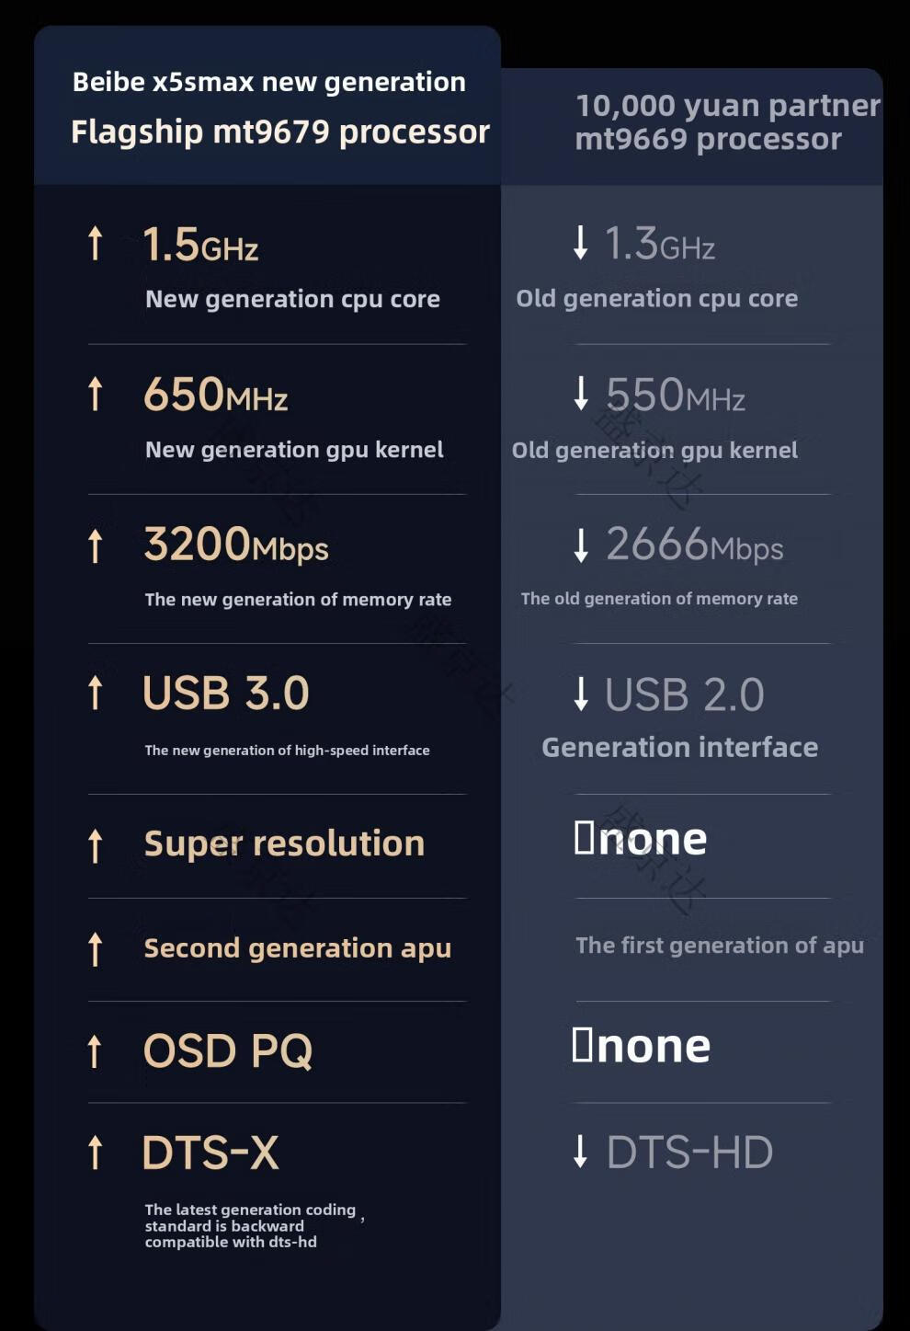Select the up arrow next to OSD PQ

(95, 1051)
